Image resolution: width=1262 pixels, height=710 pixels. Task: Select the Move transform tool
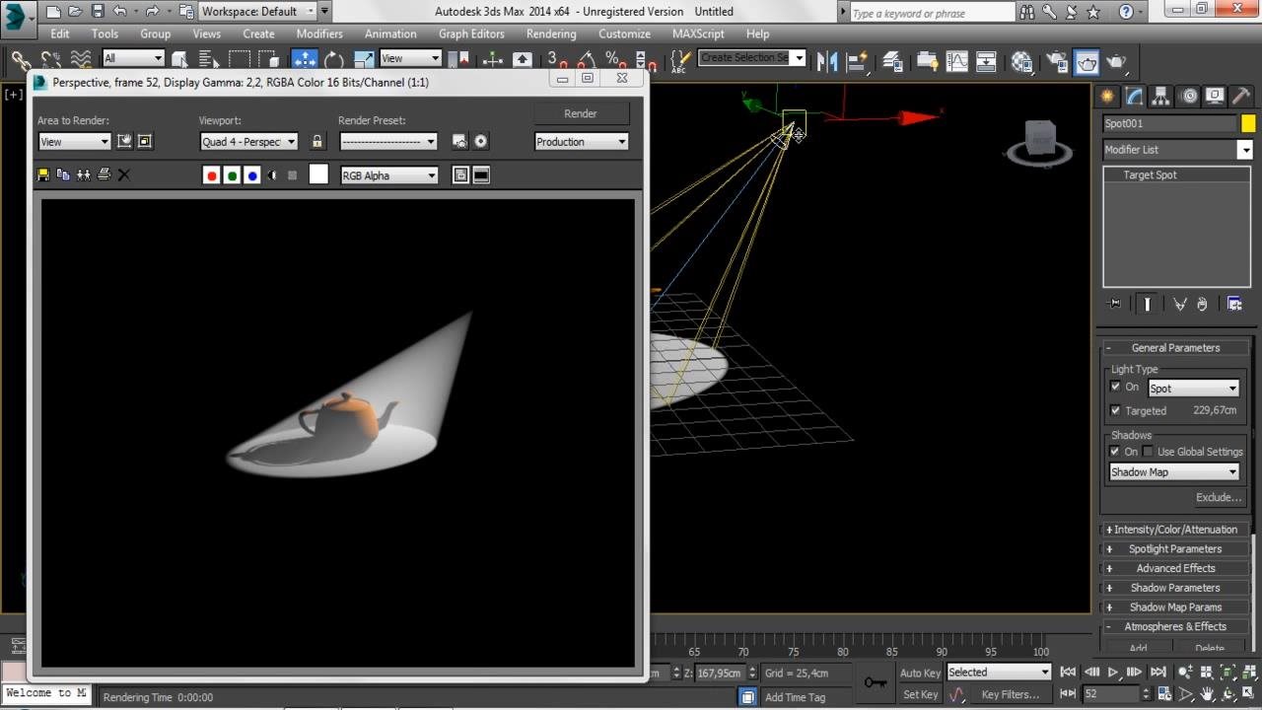(x=305, y=59)
